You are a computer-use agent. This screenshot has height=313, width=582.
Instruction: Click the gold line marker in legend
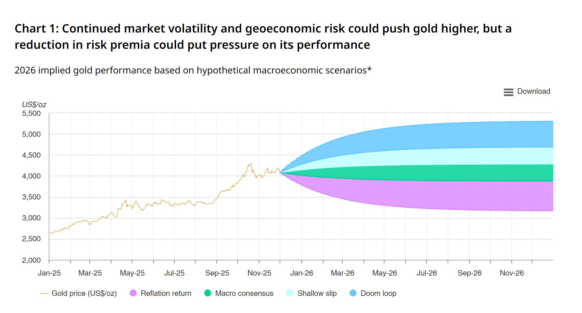point(44,294)
